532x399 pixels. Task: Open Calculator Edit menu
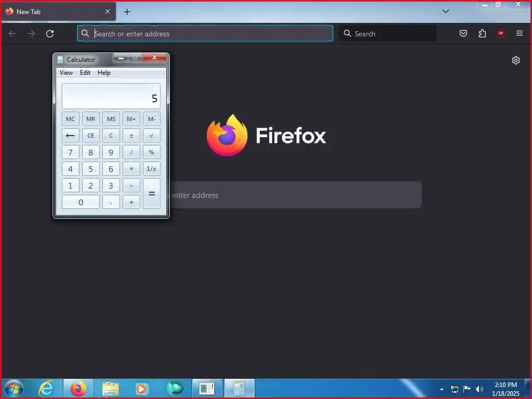pyautogui.click(x=85, y=73)
